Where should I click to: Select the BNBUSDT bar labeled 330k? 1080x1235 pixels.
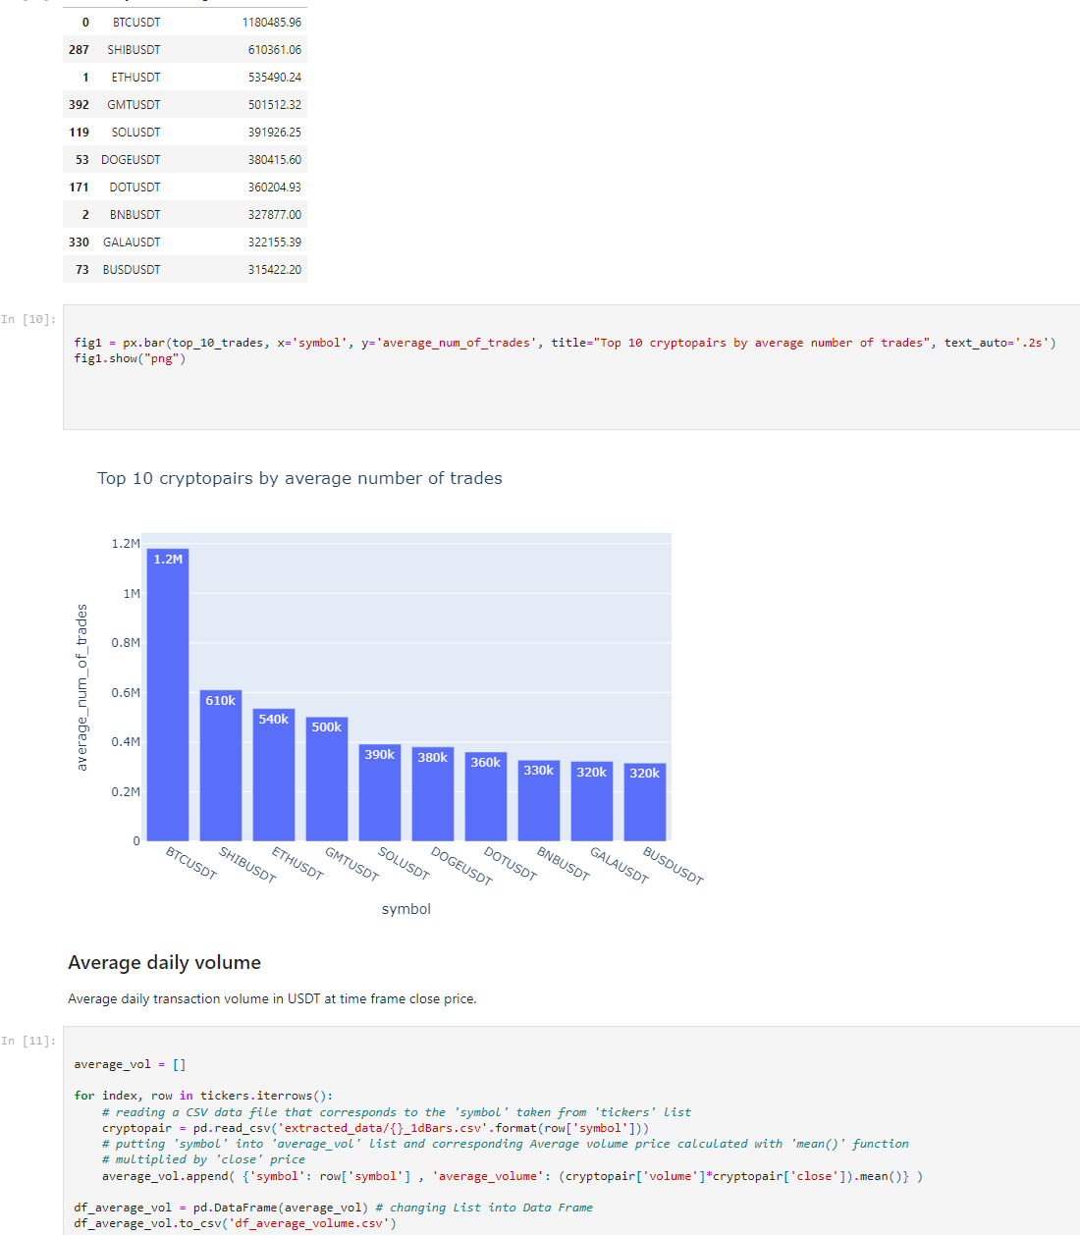tap(539, 800)
